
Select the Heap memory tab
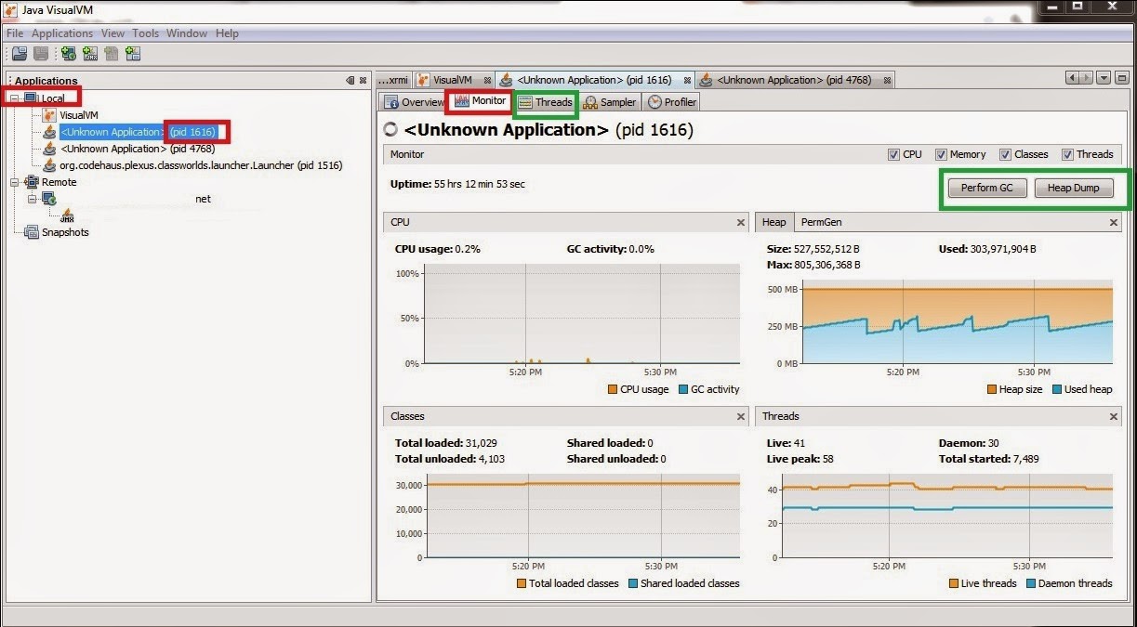tap(774, 222)
